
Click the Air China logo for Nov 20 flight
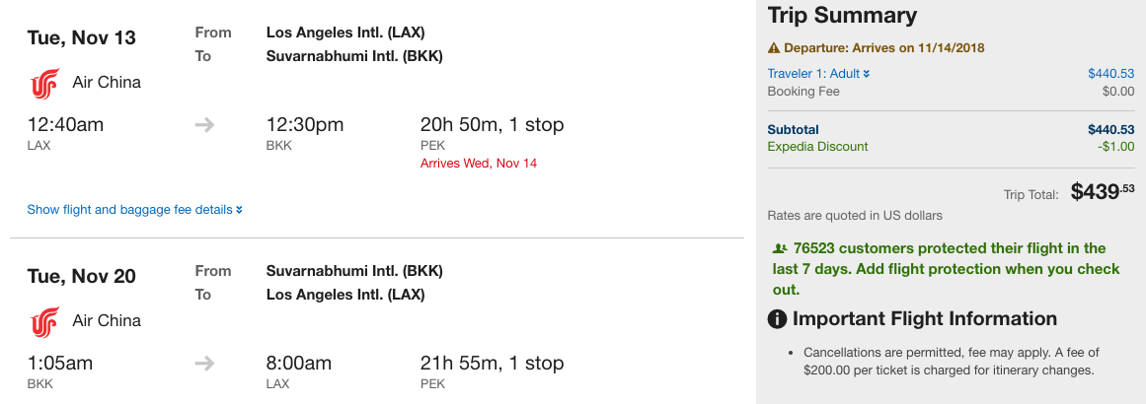coord(44,321)
